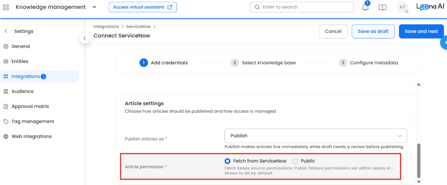
Task: Click the Connect ServiceNow page title
Action: click(122, 36)
